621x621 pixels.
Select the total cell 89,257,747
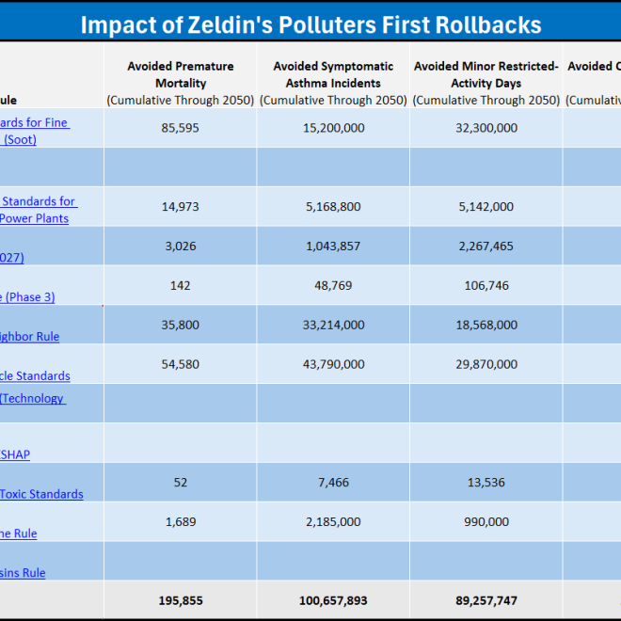click(x=486, y=600)
